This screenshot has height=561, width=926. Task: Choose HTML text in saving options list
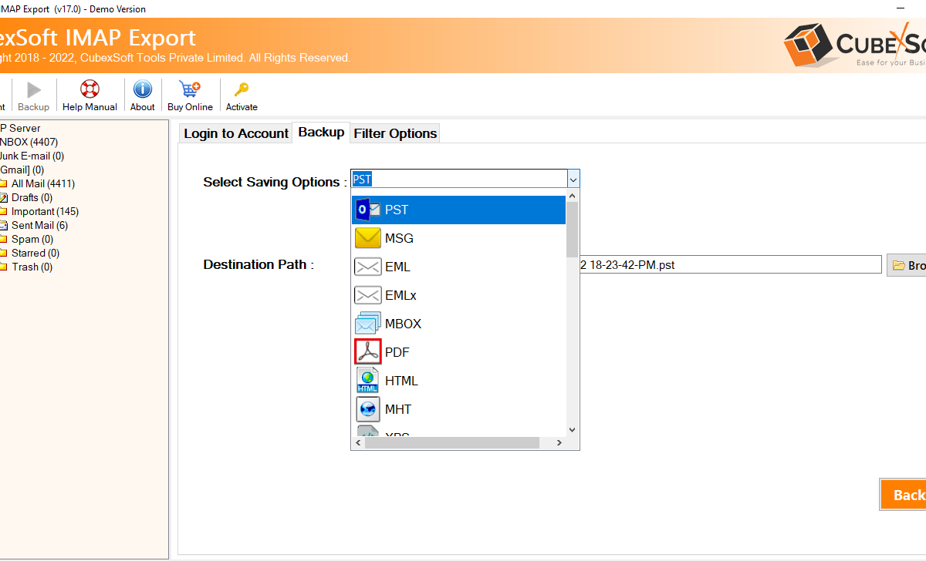click(x=401, y=381)
